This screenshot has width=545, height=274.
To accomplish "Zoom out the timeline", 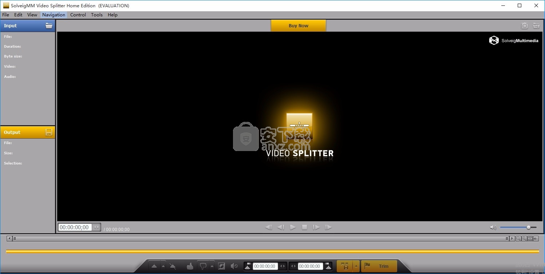I will tap(518, 239).
